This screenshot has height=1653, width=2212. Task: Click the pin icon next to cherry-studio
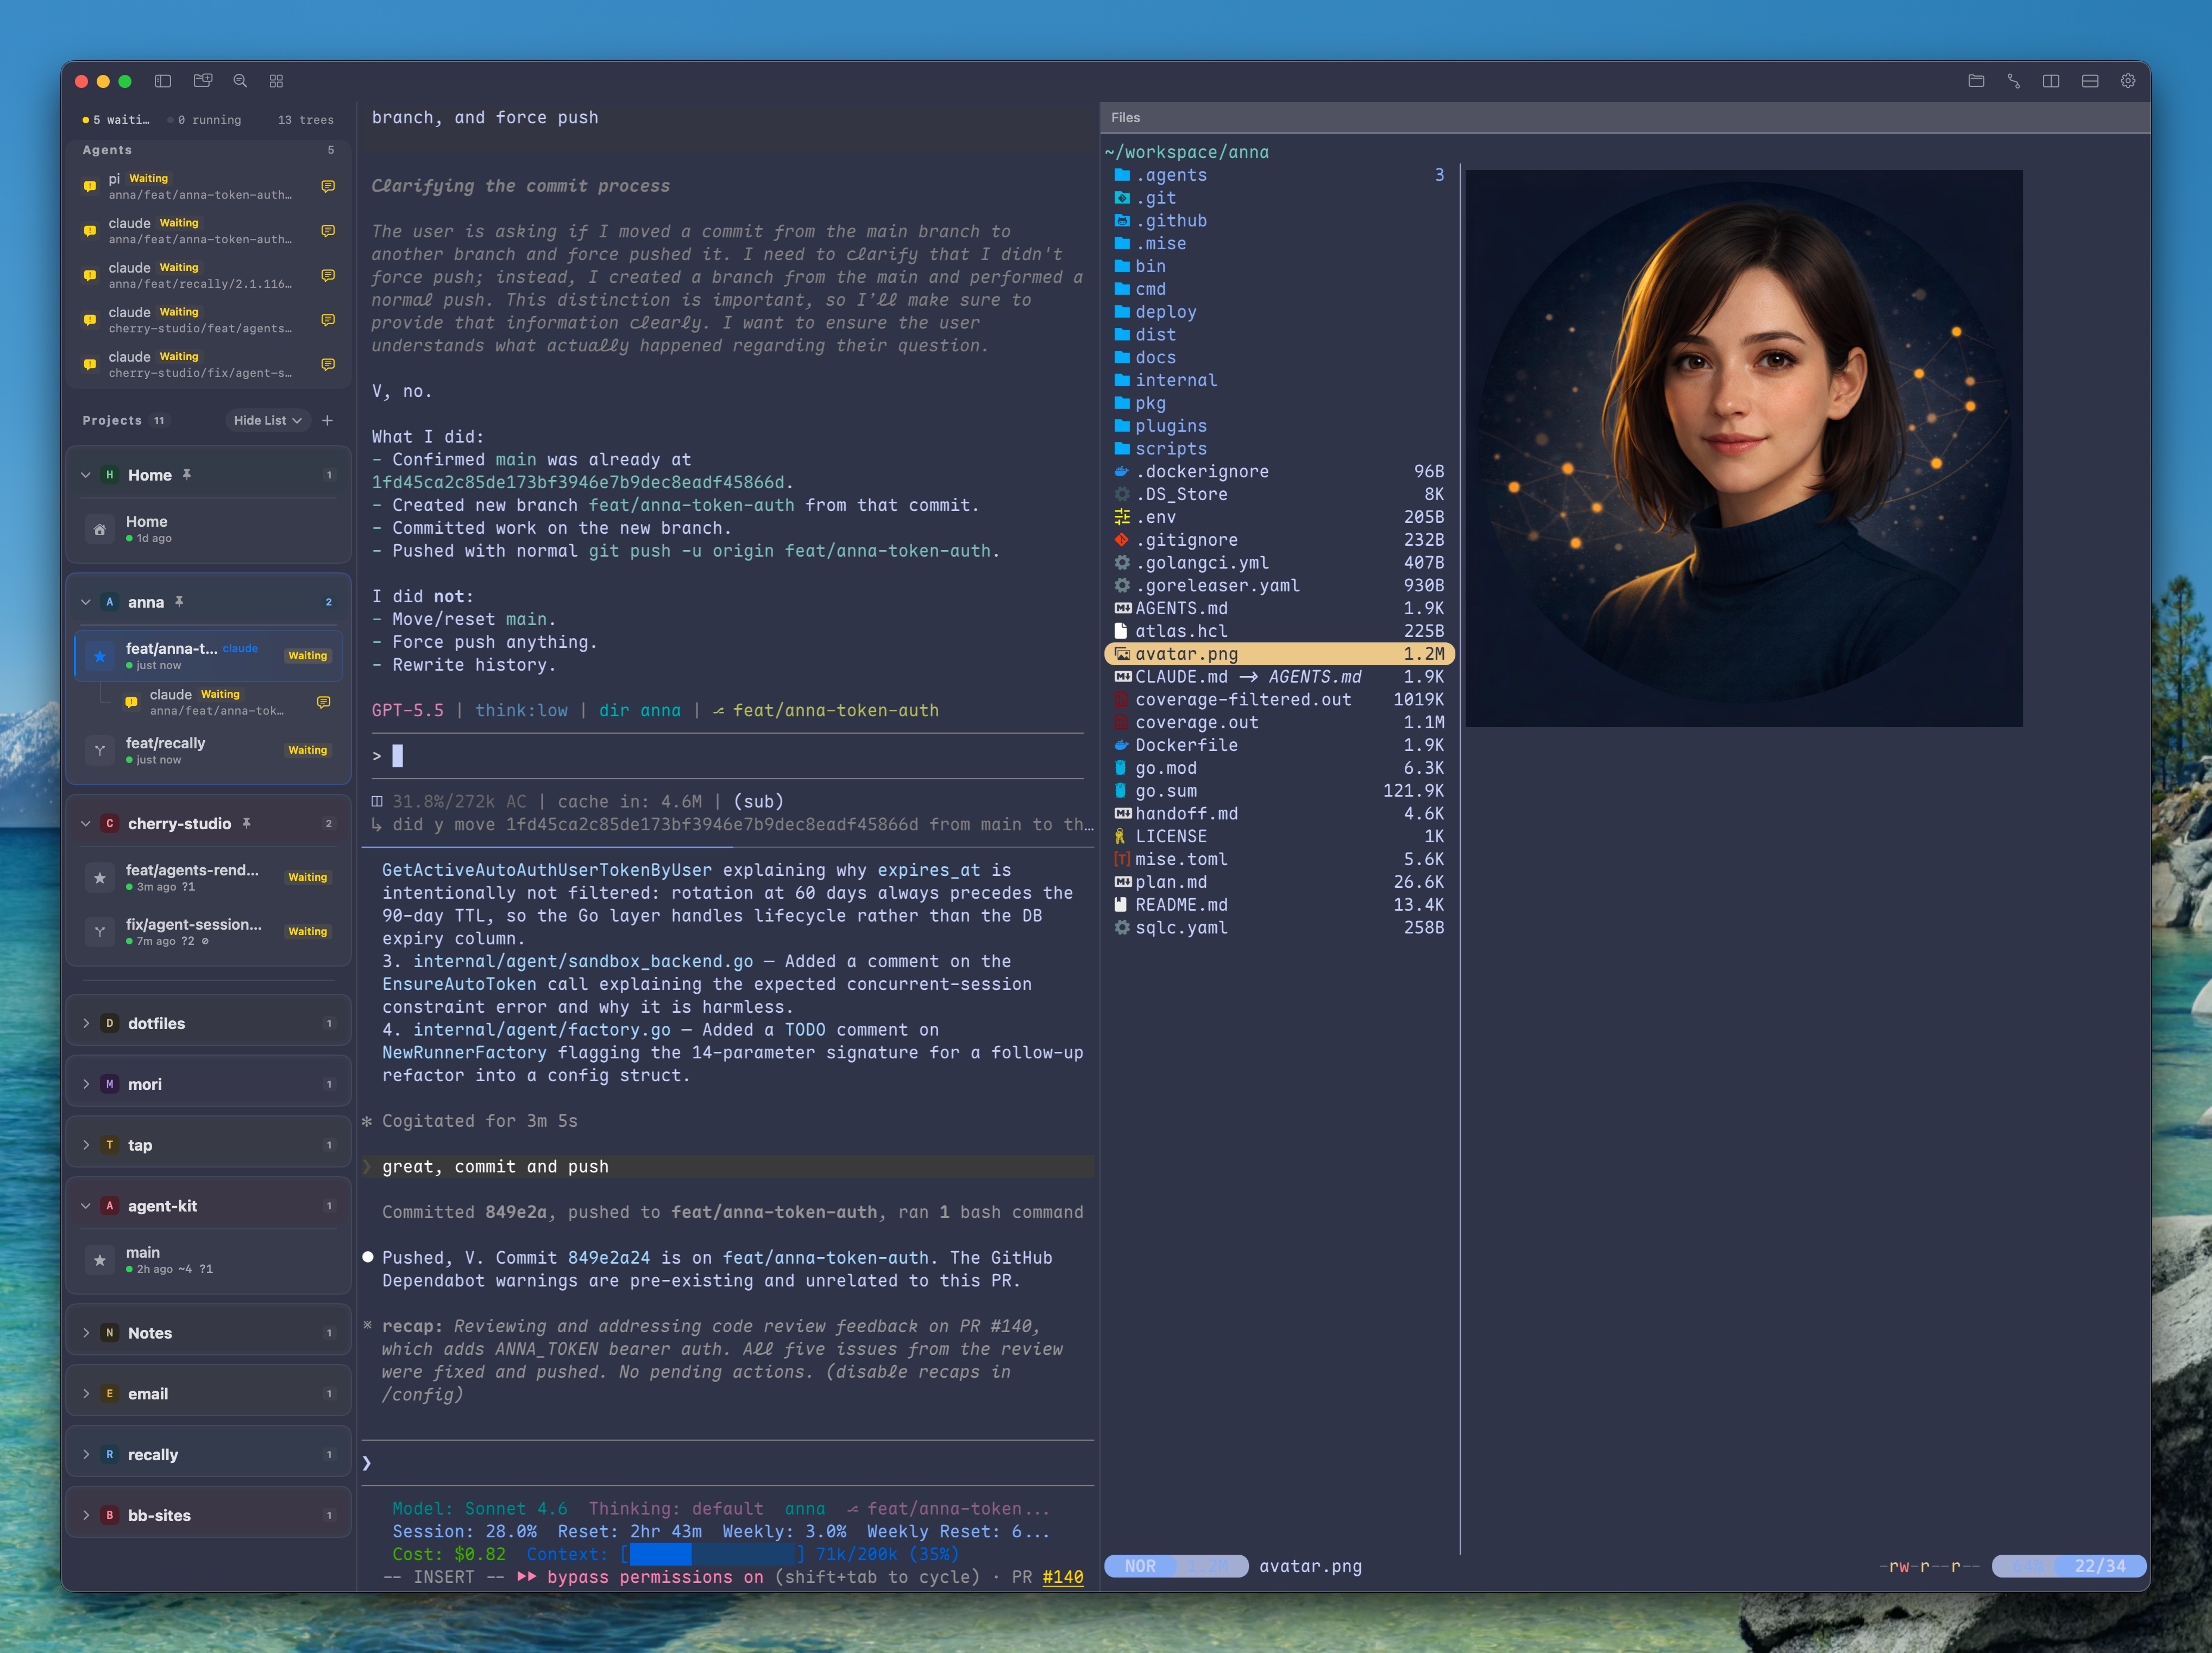point(246,823)
